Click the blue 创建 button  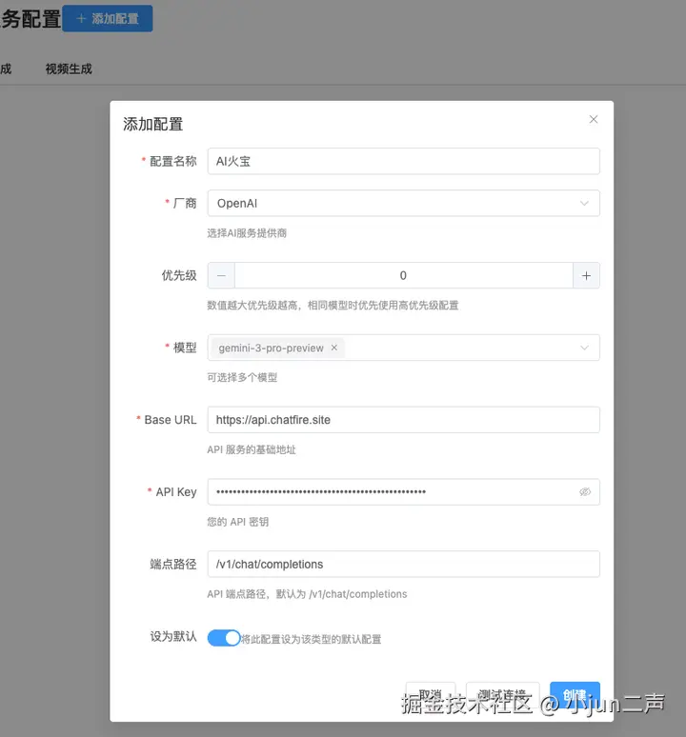point(575,695)
